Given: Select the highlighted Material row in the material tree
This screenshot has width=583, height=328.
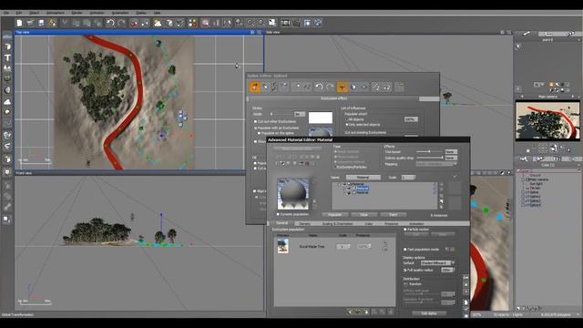Looking at the screenshot, I should point(363,189).
